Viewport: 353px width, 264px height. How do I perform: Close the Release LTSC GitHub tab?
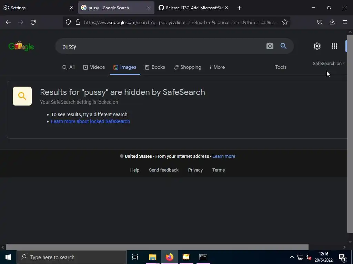(x=226, y=8)
